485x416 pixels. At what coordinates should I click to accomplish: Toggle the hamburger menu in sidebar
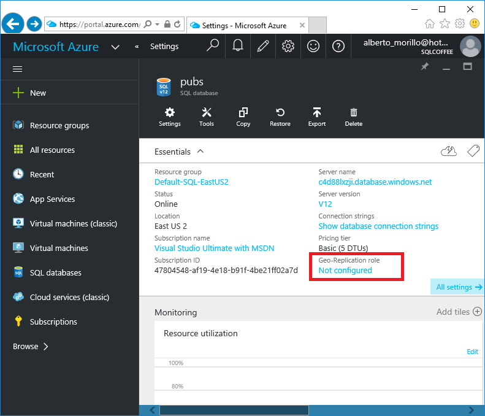[17, 69]
